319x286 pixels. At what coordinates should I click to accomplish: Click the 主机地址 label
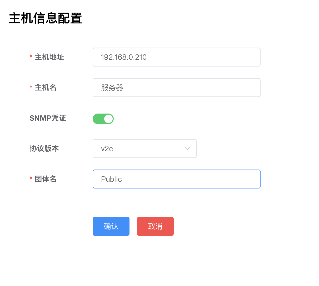coord(49,57)
